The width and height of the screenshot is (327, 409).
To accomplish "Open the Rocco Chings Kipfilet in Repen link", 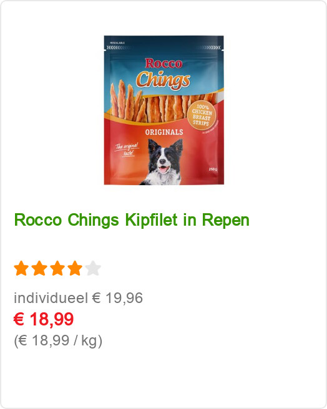I will coord(132,220).
